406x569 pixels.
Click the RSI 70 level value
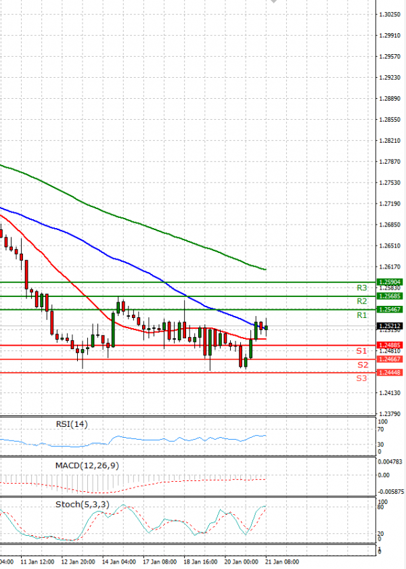coord(380,430)
